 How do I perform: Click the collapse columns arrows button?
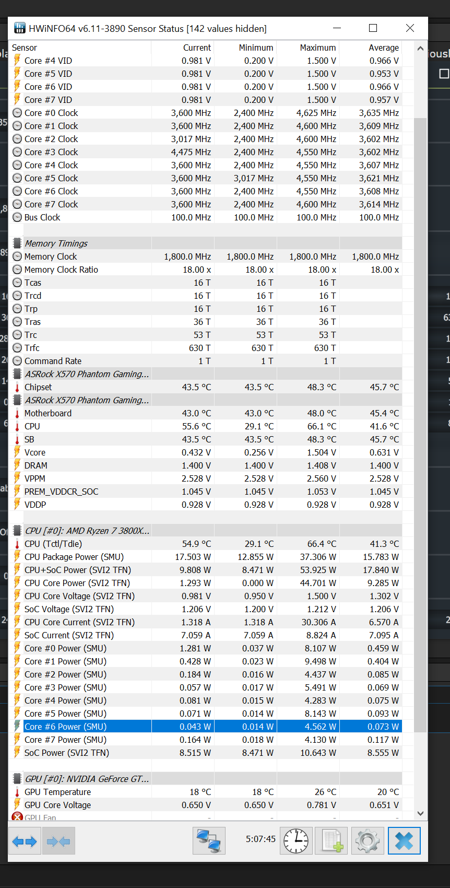click(58, 841)
